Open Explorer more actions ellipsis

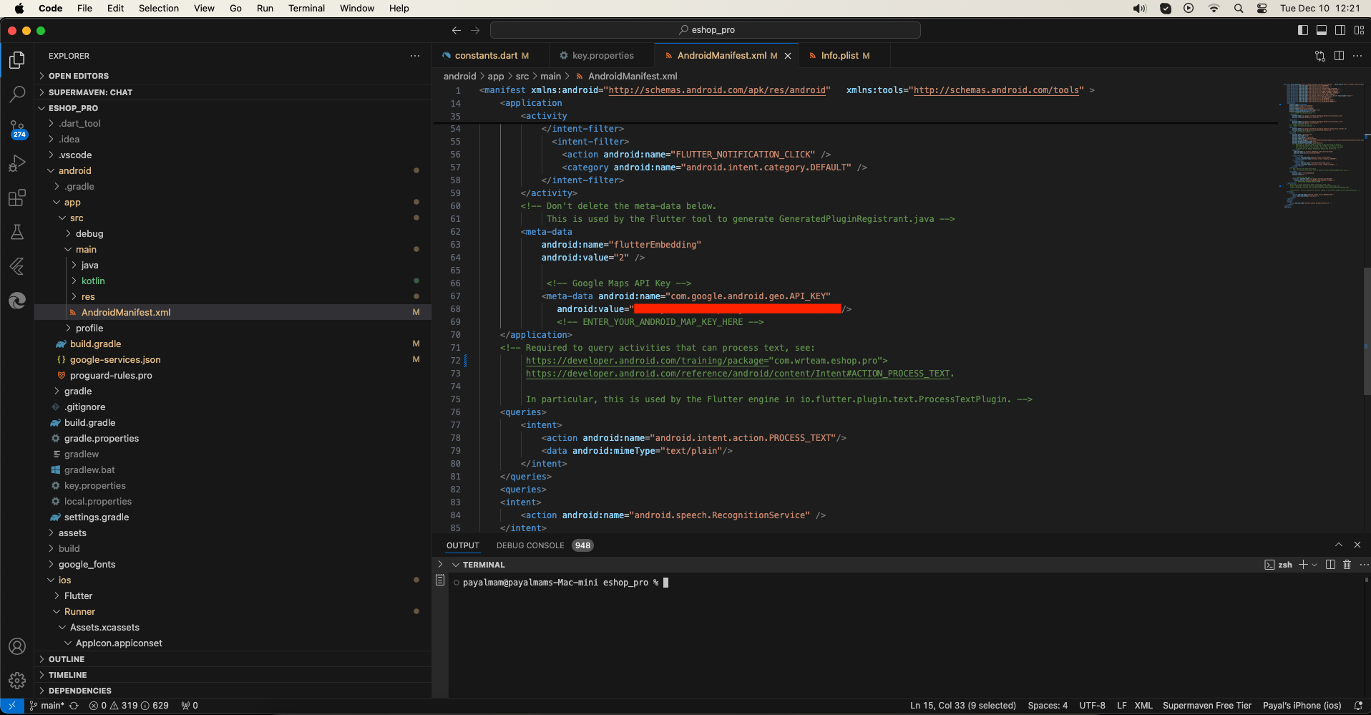click(415, 56)
